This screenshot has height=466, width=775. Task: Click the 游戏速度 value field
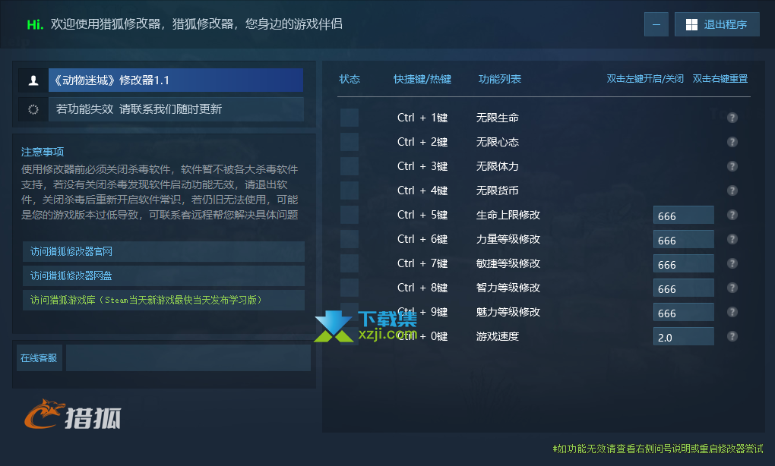tap(684, 337)
